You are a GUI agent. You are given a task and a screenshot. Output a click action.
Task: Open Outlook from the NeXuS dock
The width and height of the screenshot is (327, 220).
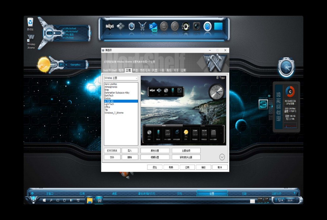tap(153, 26)
